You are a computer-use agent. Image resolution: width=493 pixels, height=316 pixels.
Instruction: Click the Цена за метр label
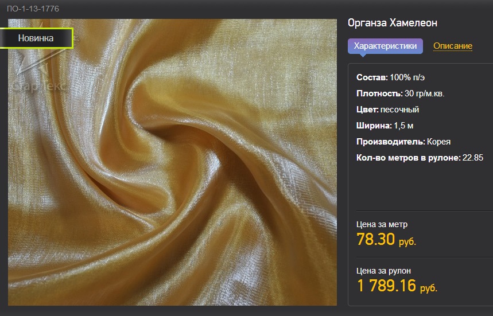pyautogui.click(x=382, y=224)
